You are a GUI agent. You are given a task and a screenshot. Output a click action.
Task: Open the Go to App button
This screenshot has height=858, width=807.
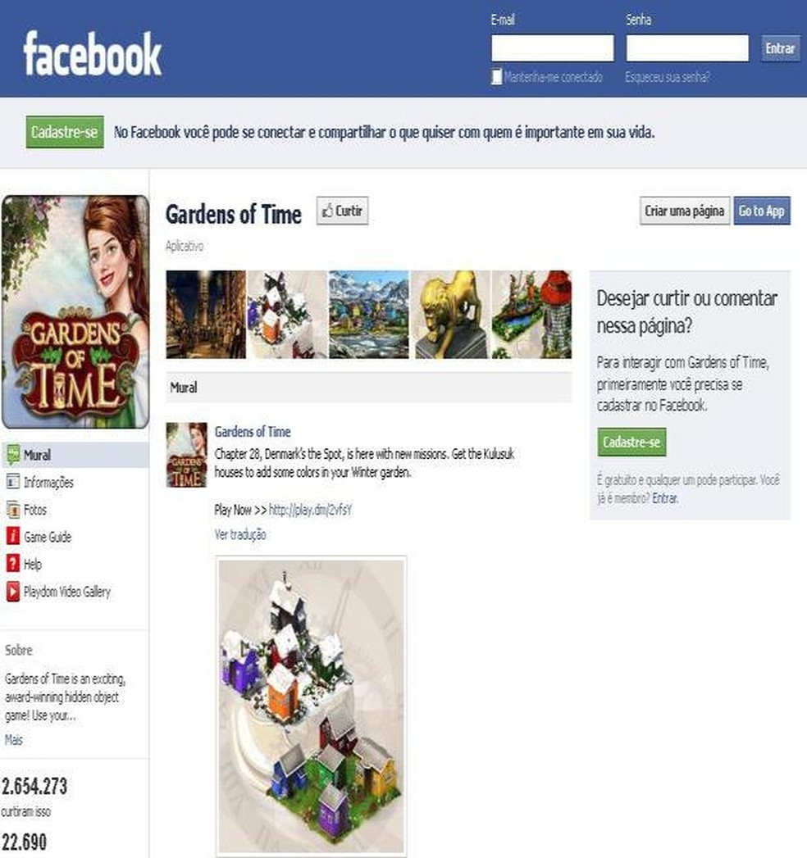(762, 211)
